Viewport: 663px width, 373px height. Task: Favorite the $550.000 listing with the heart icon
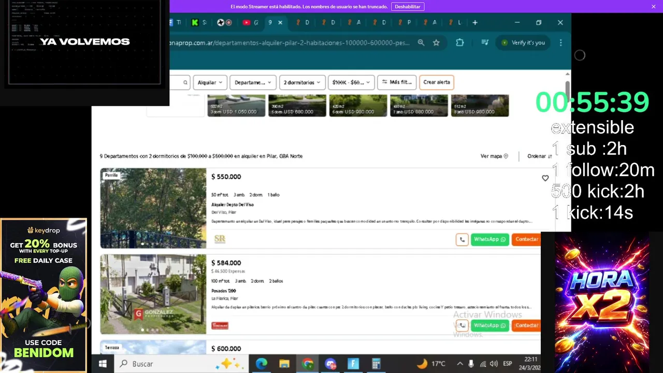pos(545,178)
